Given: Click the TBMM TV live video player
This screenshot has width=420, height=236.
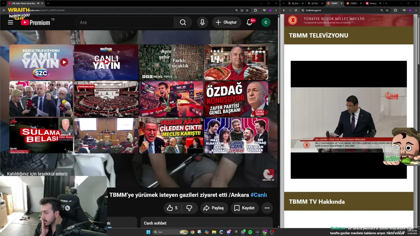Looking at the screenshot, I should coord(348,120).
